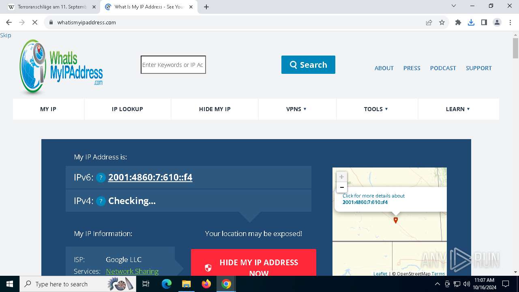519x292 pixels.
Task: Click the IPv6 question mark help icon
Action: coord(101,178)
